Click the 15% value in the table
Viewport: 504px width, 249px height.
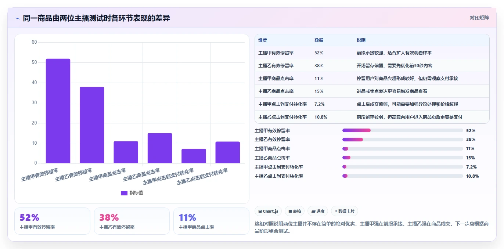tap(319, 91)
